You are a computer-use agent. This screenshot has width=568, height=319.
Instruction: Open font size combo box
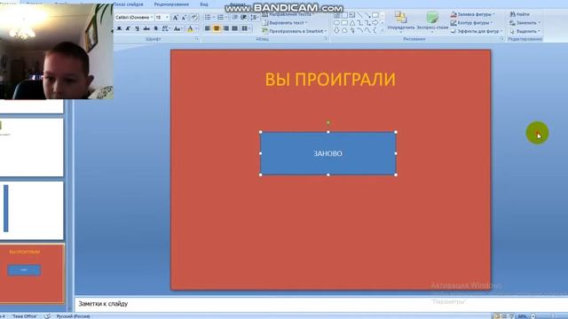[162, 18]
